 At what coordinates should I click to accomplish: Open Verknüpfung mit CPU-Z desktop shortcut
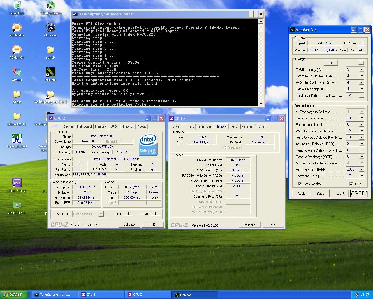(x=50, y=96)
